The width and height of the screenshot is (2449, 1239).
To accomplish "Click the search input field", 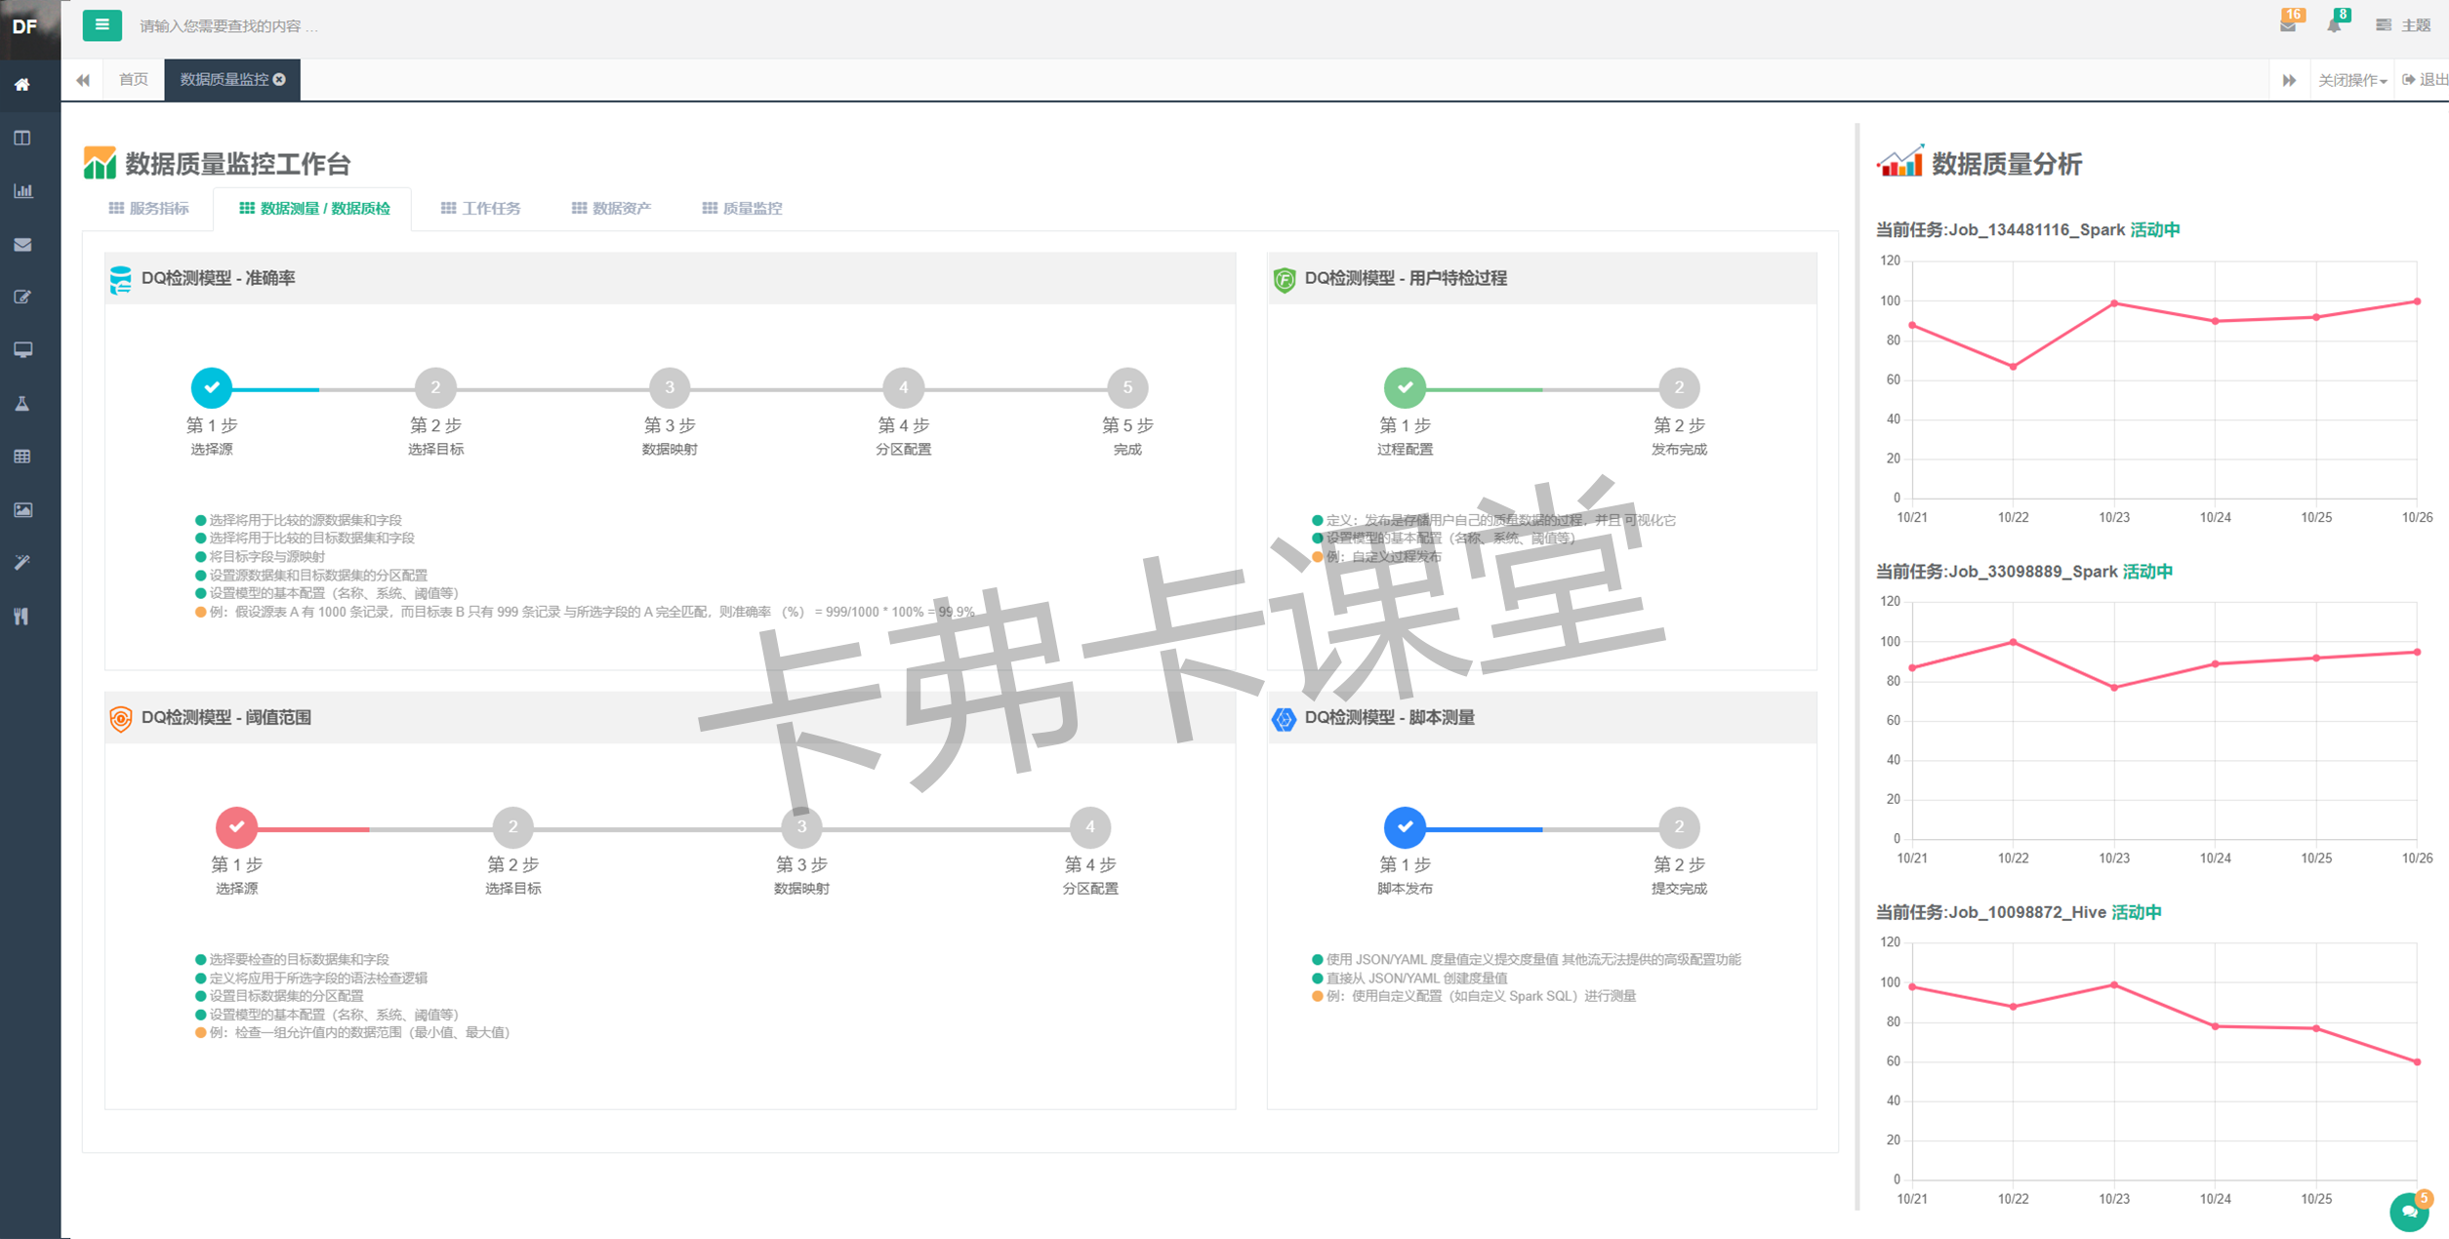I will (390, 26).
